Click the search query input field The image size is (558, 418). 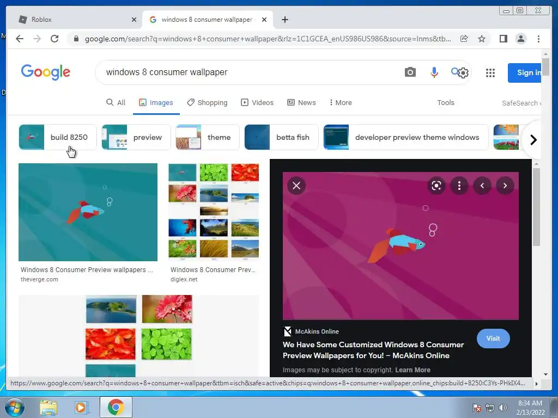[249, 72]
